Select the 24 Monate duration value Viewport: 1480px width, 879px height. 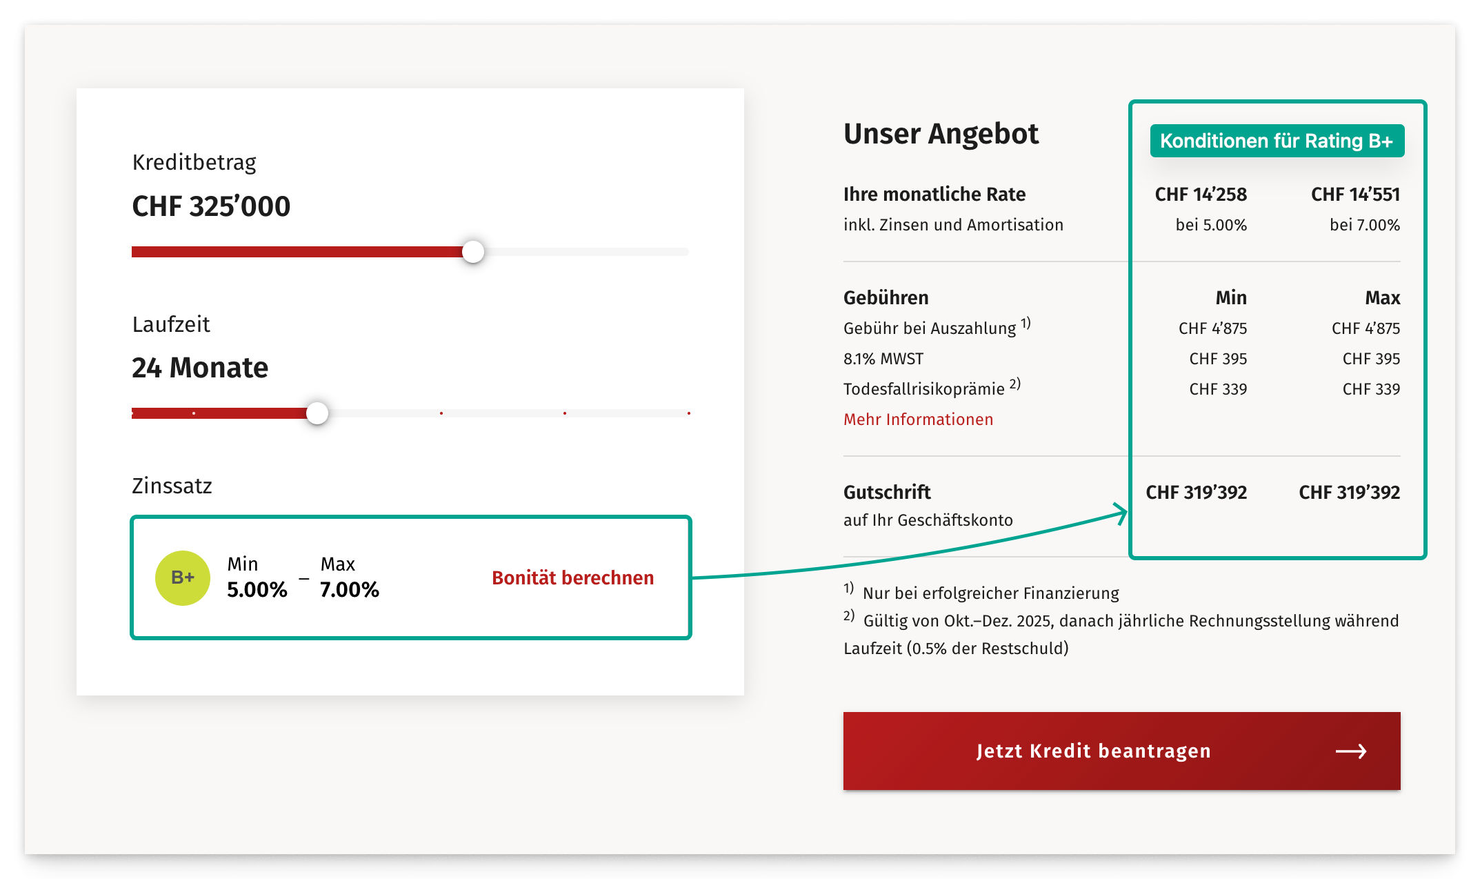pos(200,368)
